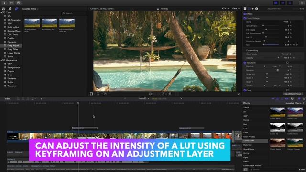Viewport: 306px width, 172px height.
Task: Click the Transform on-screen controls icon
Action: [287, 63]
